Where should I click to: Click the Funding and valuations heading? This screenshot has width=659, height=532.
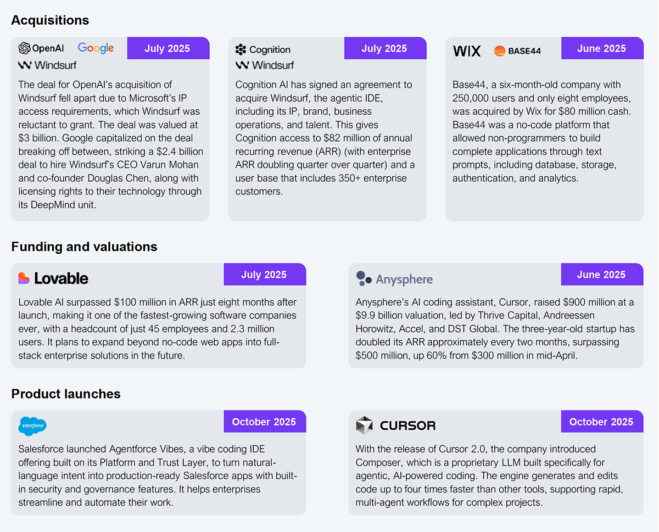[84, 247]
